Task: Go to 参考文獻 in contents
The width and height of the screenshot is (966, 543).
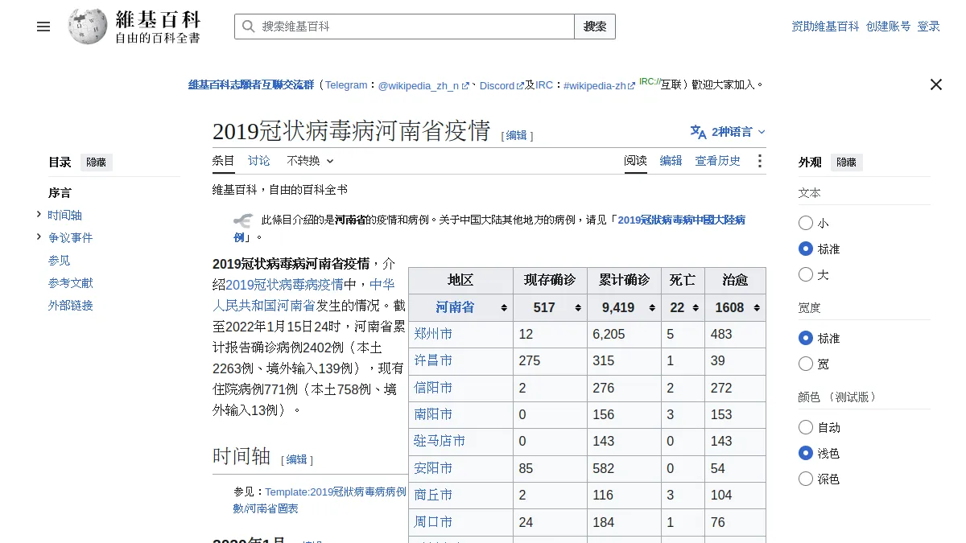Action: pos(71,283)
